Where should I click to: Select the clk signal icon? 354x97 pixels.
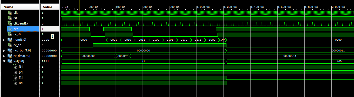pyautogui.click(x=10, y=13)
